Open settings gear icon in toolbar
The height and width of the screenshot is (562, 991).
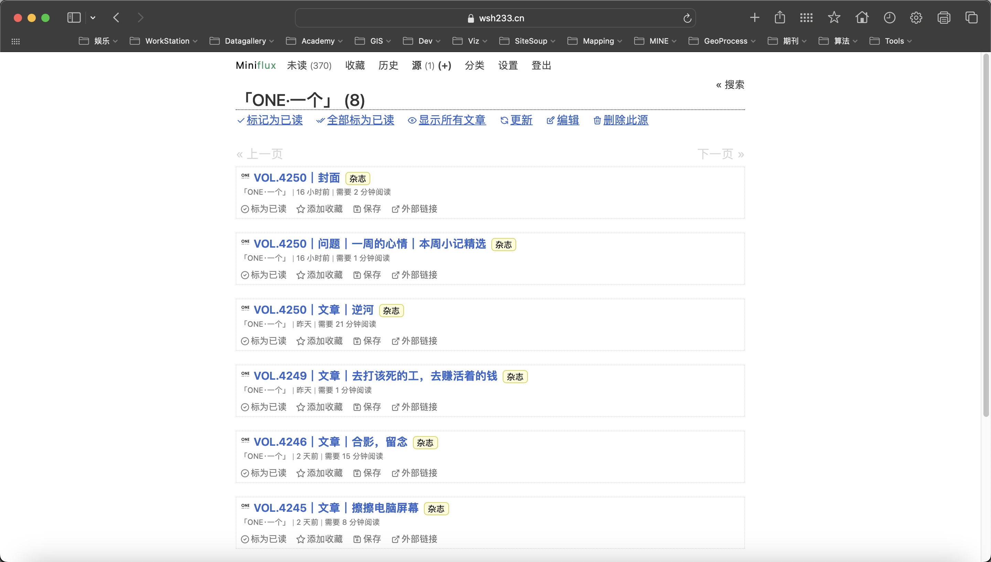coord(916,18)
